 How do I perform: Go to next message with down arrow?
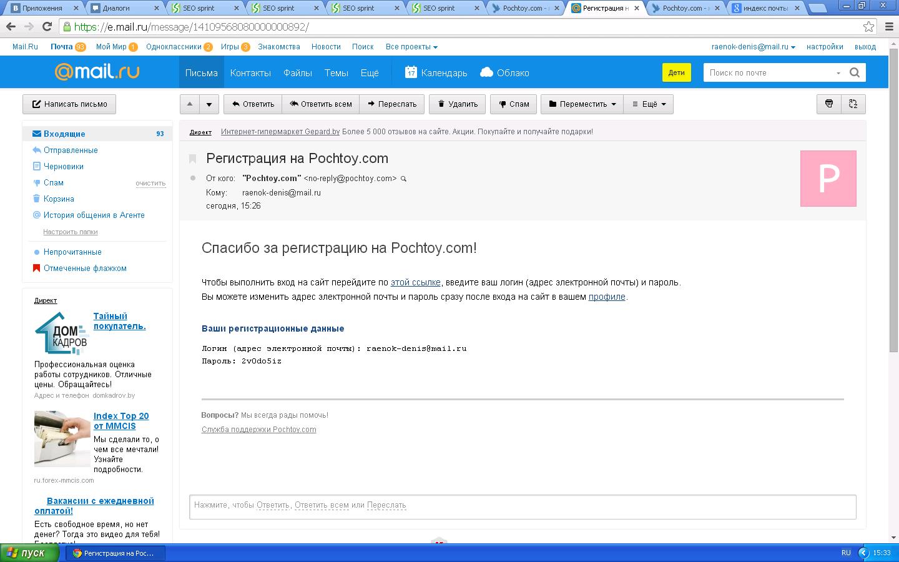[209, 104]
